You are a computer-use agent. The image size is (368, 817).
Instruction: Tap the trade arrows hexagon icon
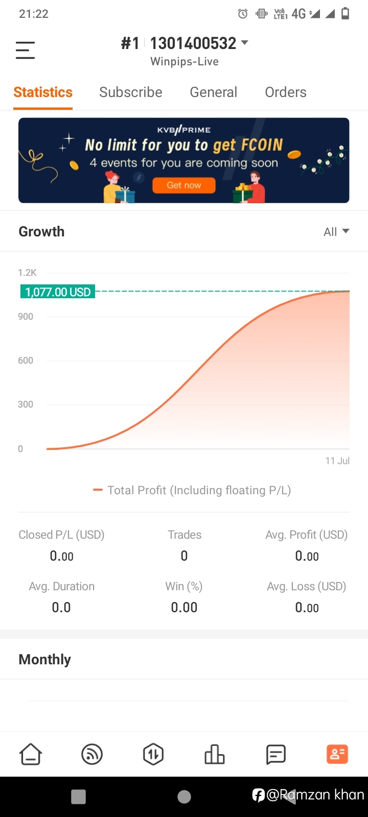tap(153, 754)
